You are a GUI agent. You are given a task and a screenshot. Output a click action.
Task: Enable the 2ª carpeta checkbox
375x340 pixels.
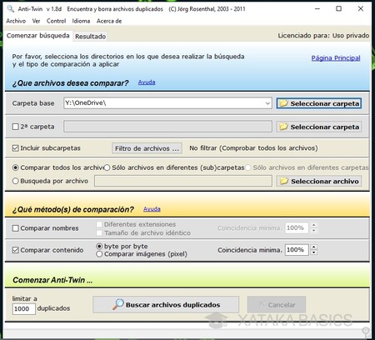click(x=16, y=127)
